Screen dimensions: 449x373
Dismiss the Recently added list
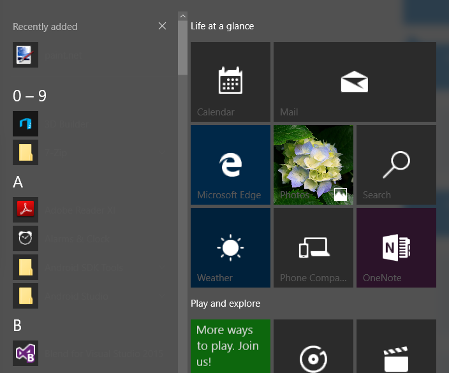point(163,26)
